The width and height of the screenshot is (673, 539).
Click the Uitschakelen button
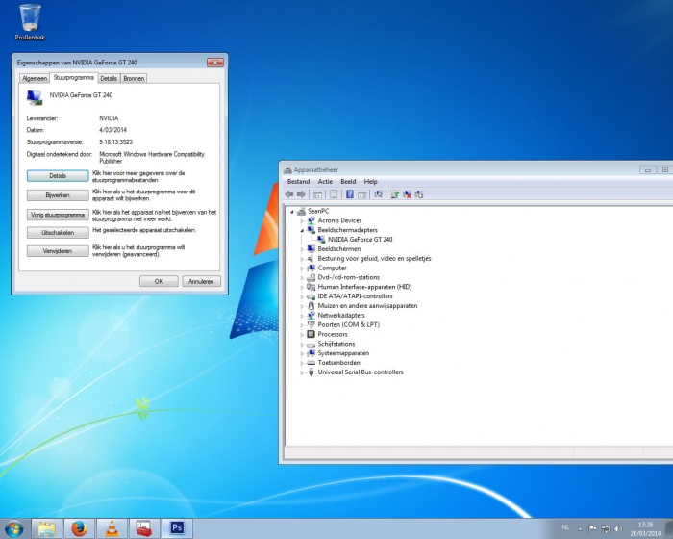58,233
